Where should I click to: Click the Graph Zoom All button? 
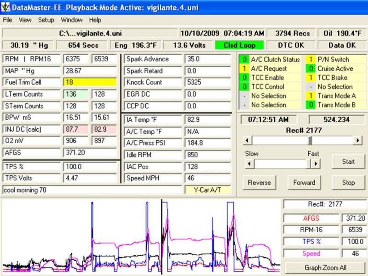tap(325, 268)
